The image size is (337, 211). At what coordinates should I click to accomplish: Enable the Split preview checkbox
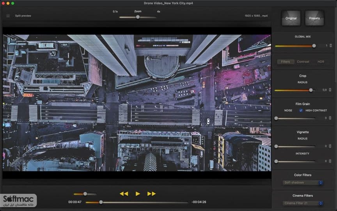click(8, 16)
